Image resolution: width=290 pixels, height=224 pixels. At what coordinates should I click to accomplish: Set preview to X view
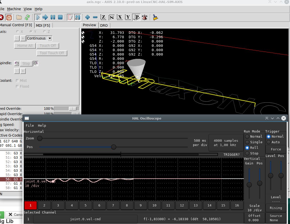120,17
